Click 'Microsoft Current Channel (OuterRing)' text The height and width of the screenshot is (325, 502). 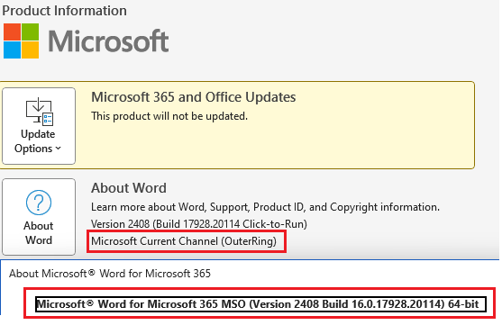[x=184, y=241]
